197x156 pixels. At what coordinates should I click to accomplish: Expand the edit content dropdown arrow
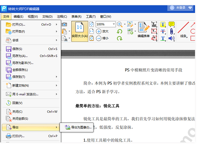tap(135, 24)
